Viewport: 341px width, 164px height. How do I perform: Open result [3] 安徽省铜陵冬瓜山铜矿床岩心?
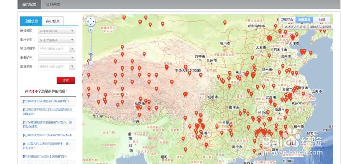48,124
